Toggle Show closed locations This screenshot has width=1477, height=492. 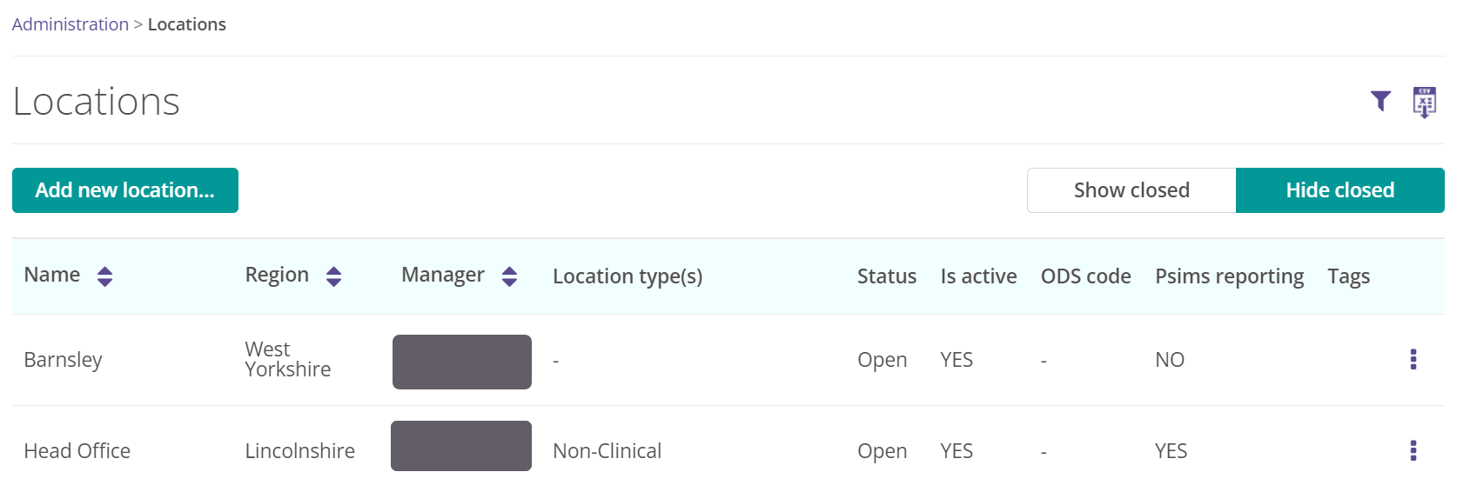1131,190
